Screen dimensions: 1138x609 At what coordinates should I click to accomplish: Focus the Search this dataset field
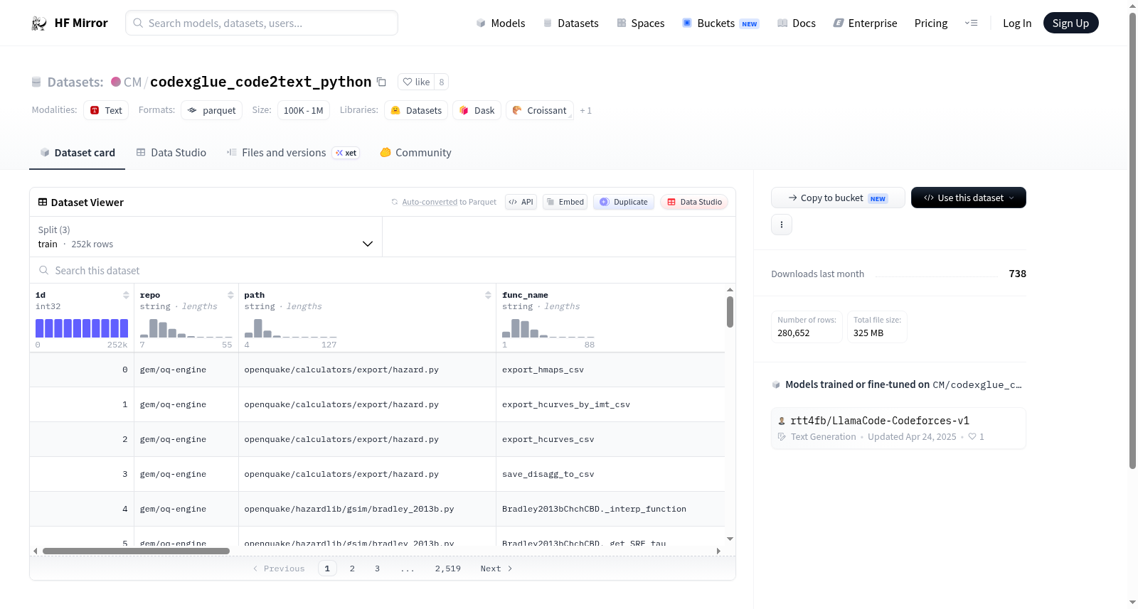(383, 270)
